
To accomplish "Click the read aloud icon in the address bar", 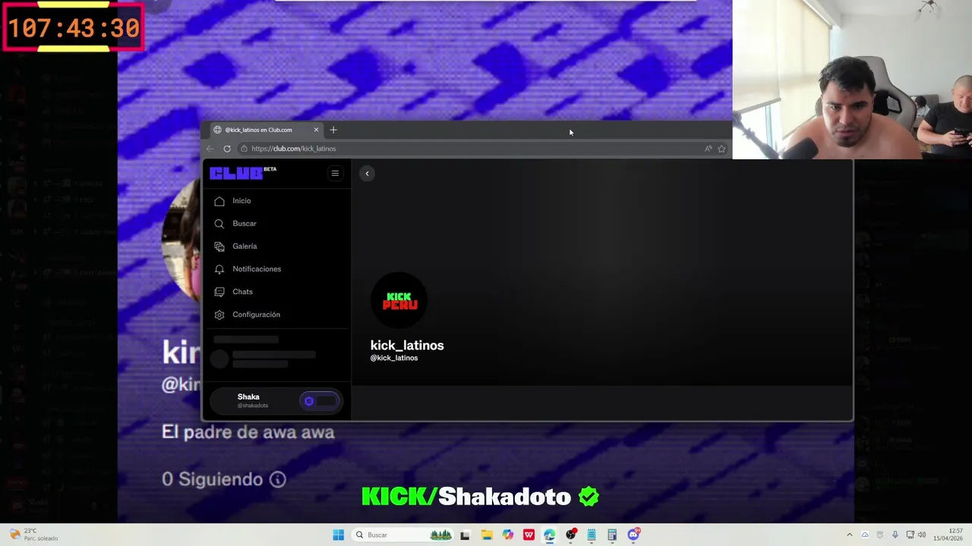I will click(708, 149).
